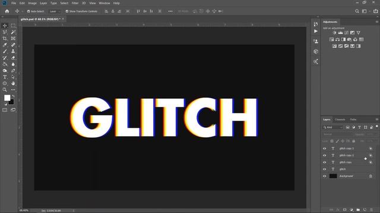This screenshot has width=380, height=213.
Task: Select the Rectangular Marquee tool
Action: click(x=13, y=25)
